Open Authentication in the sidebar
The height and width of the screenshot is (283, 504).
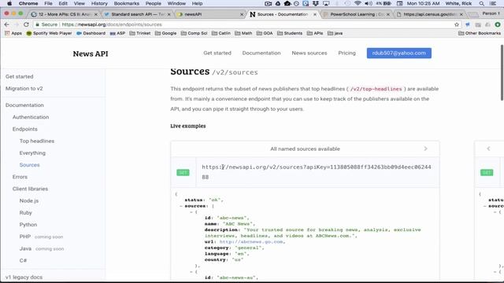pos(31,117)
